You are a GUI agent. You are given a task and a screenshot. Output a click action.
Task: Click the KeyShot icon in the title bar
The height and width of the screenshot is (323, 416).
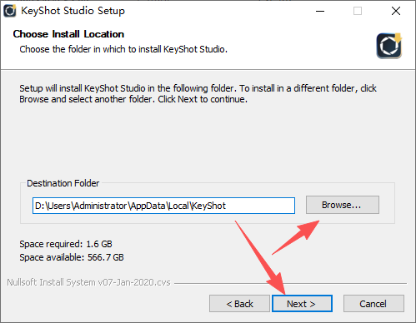10,11
